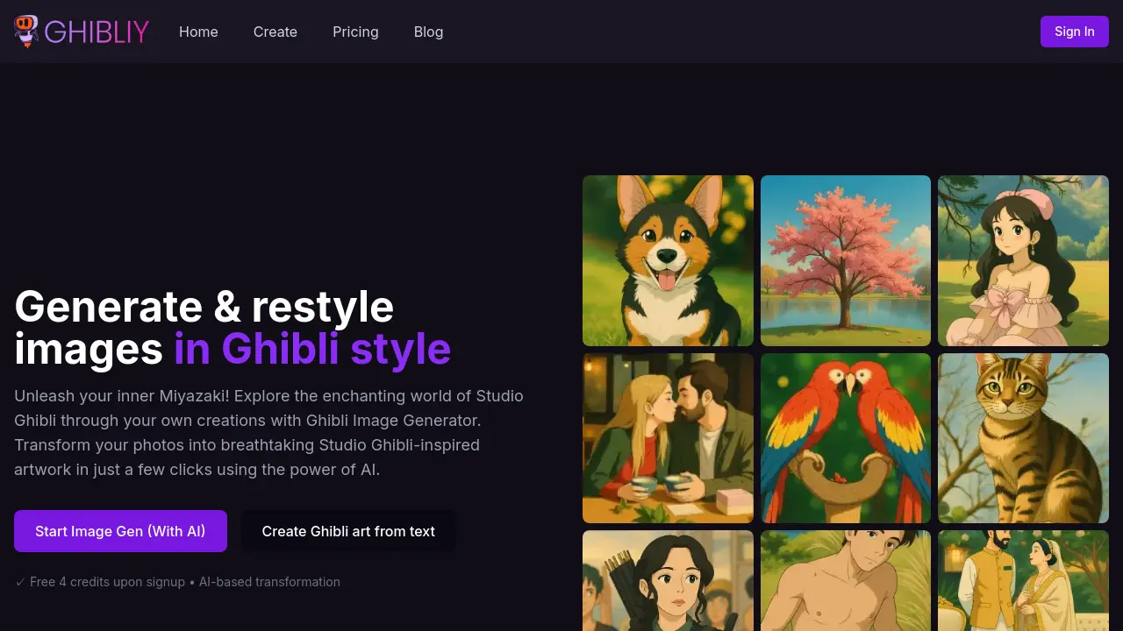1123x631 pixels.
Task: Visit the Blog section
Action: 428,32
